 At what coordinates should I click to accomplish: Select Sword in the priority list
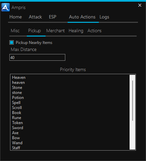[x=17, y=128]
